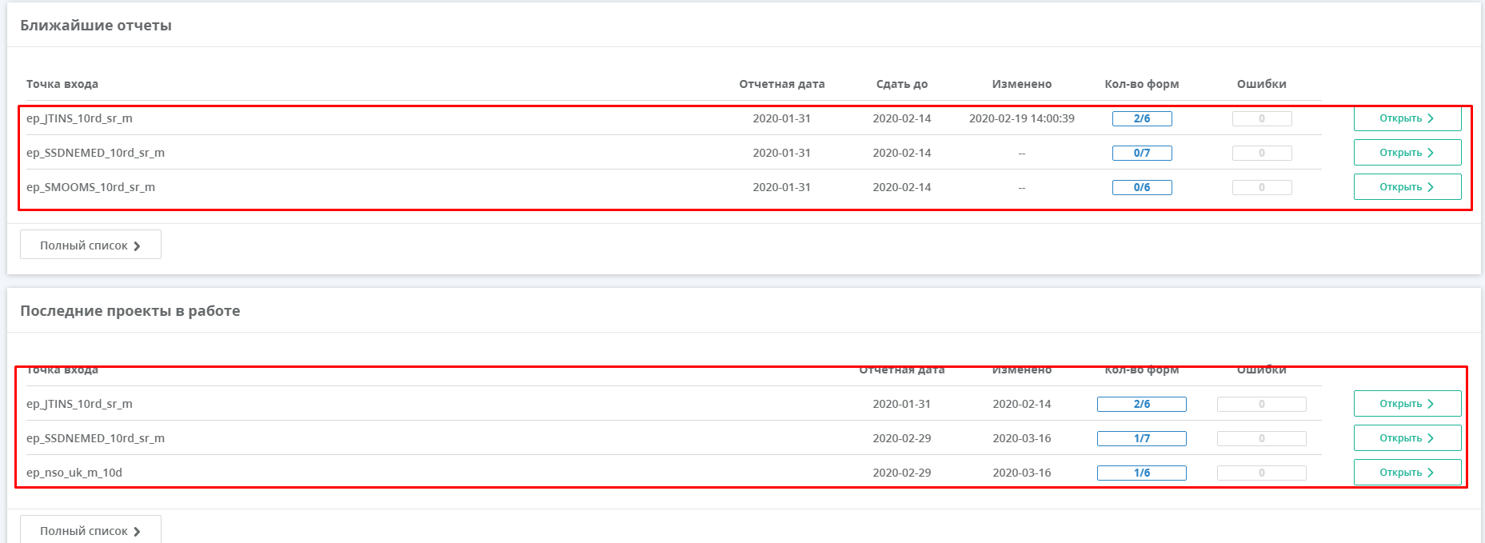Screen dimensions: 1485x543
Task: Click errors counter for ep_SMOOMS_10rd_sr_m row
Action: (x=1261, y=187)
